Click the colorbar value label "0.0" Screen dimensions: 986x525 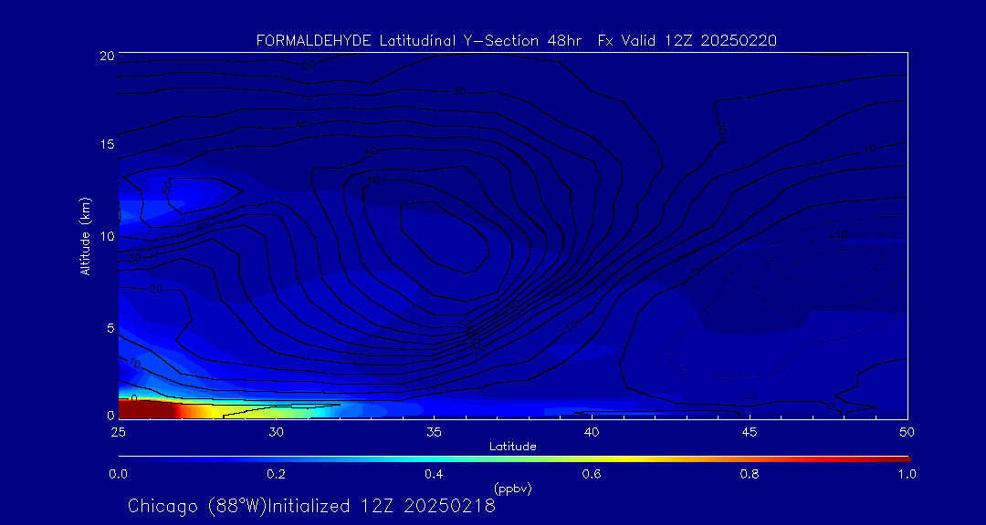118,475
